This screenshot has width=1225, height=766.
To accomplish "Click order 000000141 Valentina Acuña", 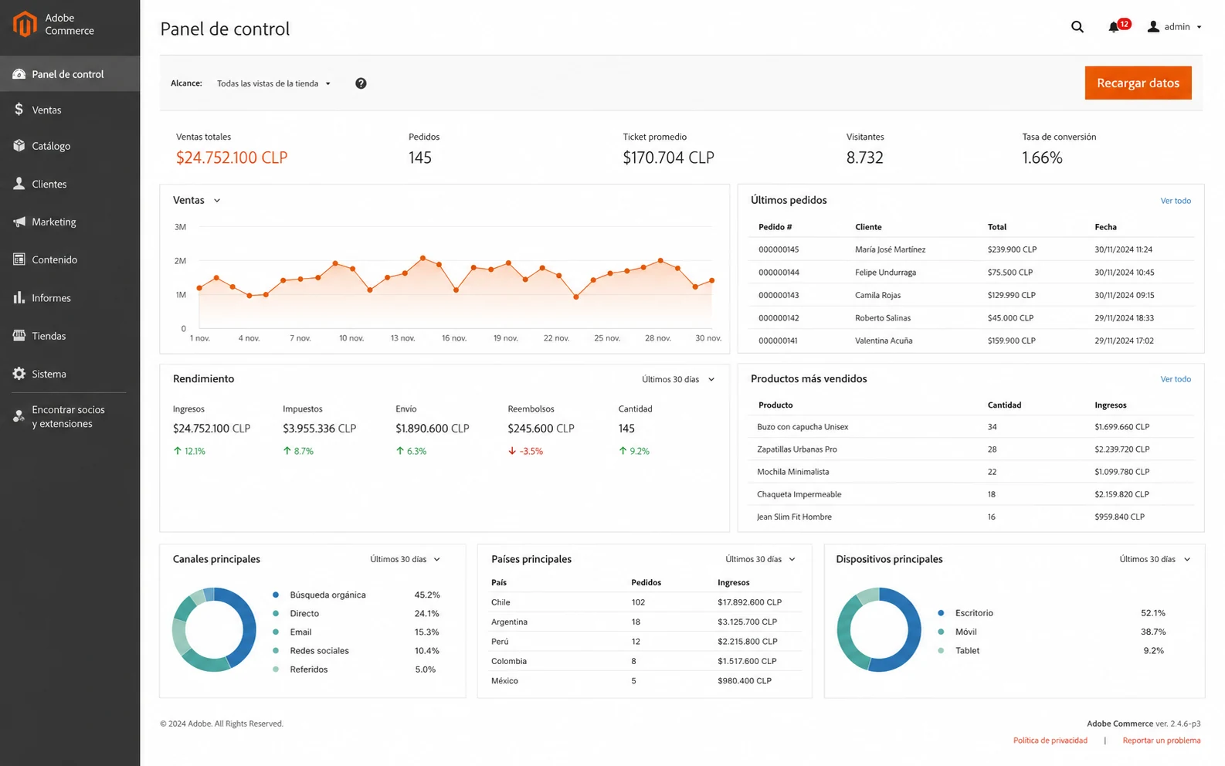I will point(972,341).
